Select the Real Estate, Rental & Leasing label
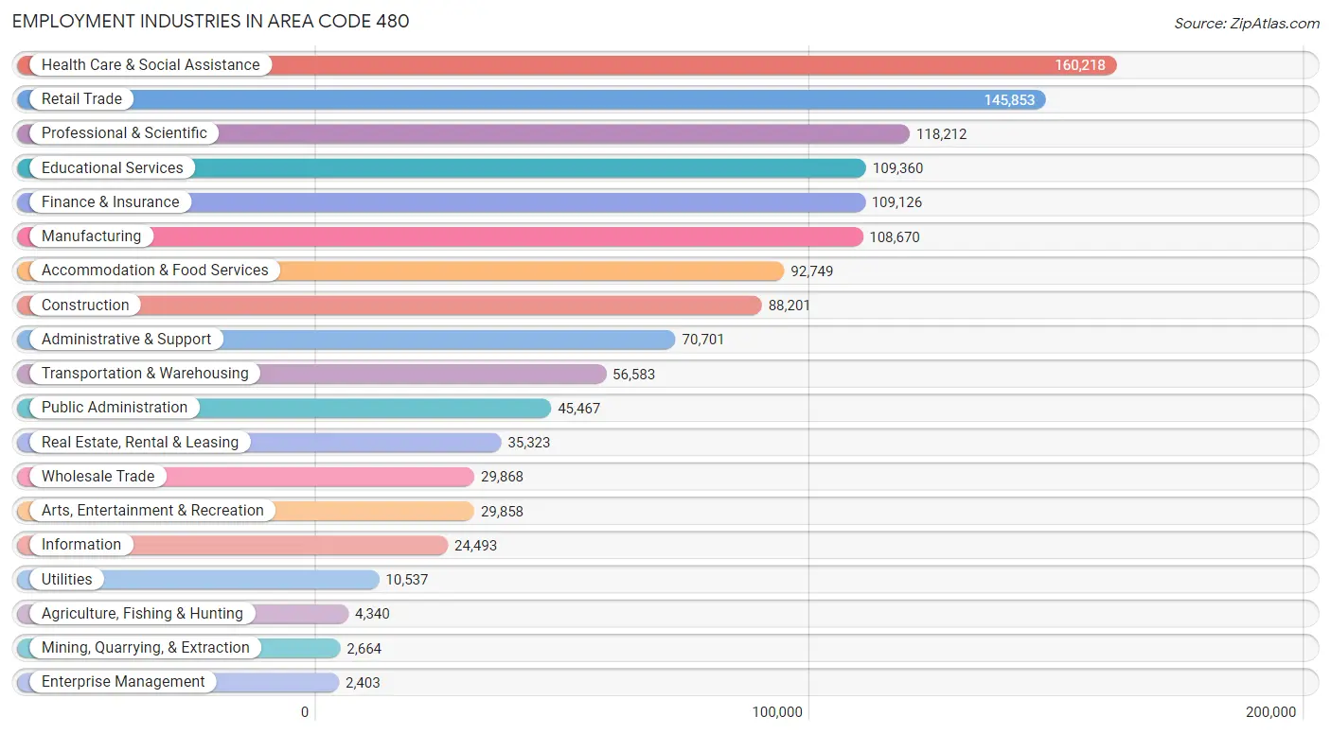Screen dimensions: 1331x734 (x=140, y=442)
